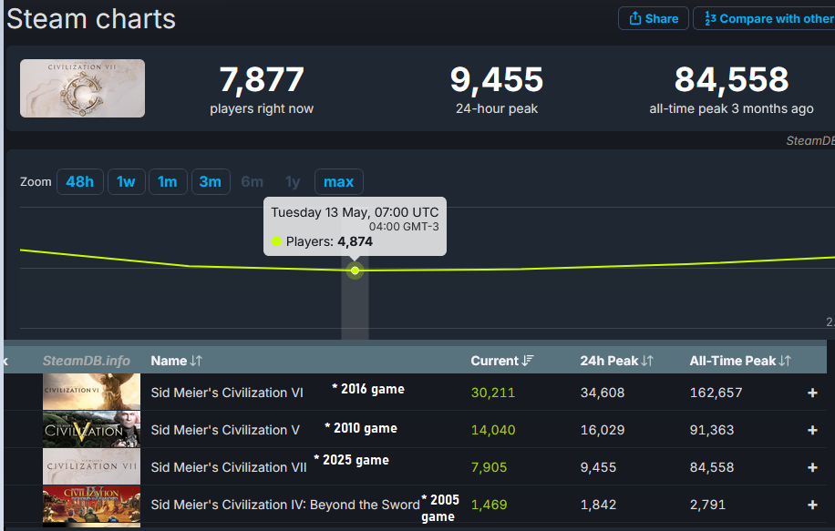Click all-time peak value 162,657
This screenshot has width=835, height=531.
[x=716, y=393]
